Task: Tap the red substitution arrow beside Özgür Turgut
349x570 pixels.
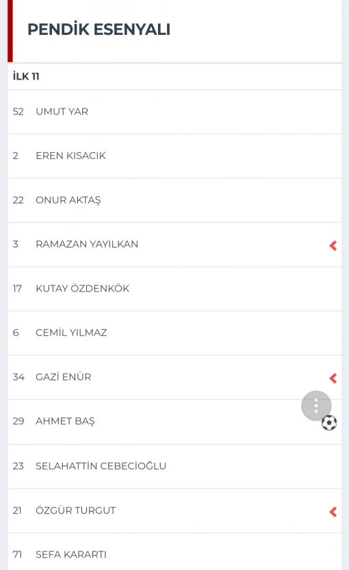Action: 333,512
